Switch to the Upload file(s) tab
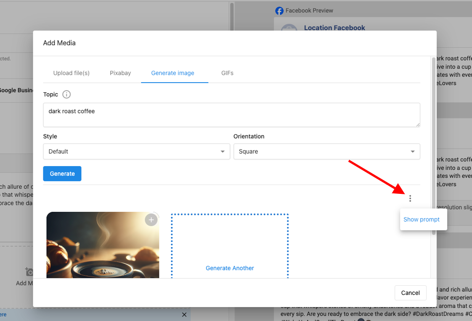 pyautogui.click(x=72, y=73)
